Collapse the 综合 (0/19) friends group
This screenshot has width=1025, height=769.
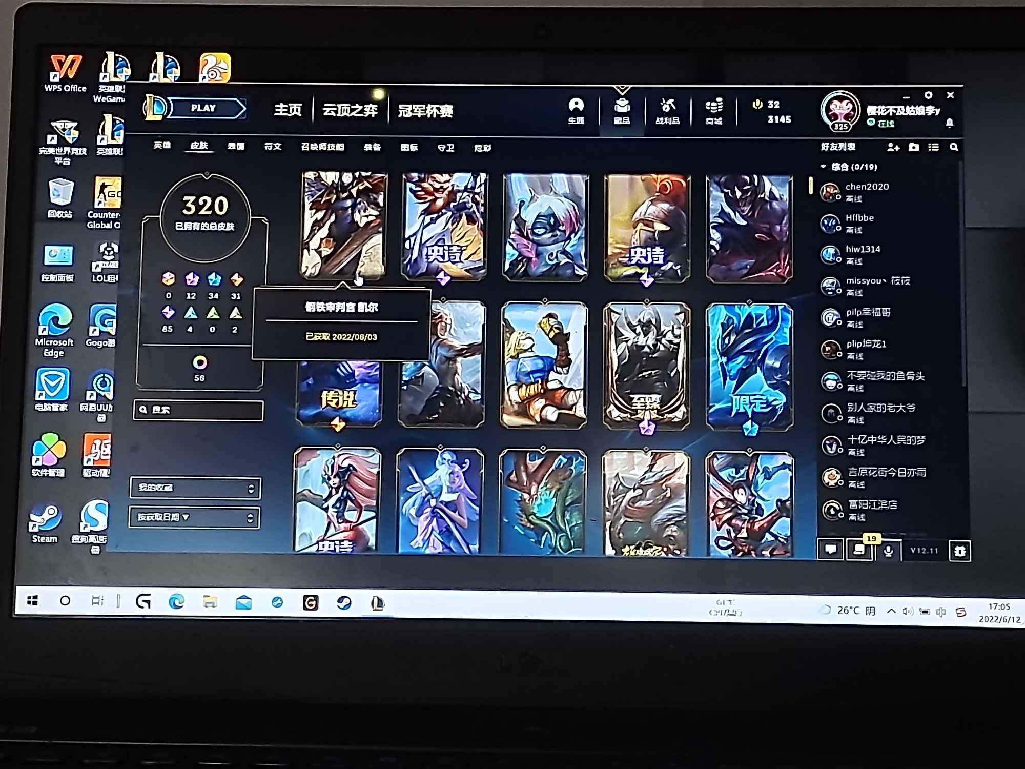tap(849, 167)
